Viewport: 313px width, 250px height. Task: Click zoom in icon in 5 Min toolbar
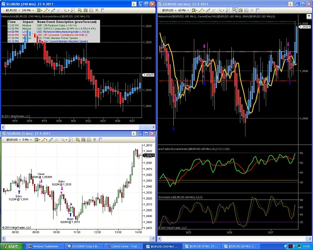coord(51,139)
